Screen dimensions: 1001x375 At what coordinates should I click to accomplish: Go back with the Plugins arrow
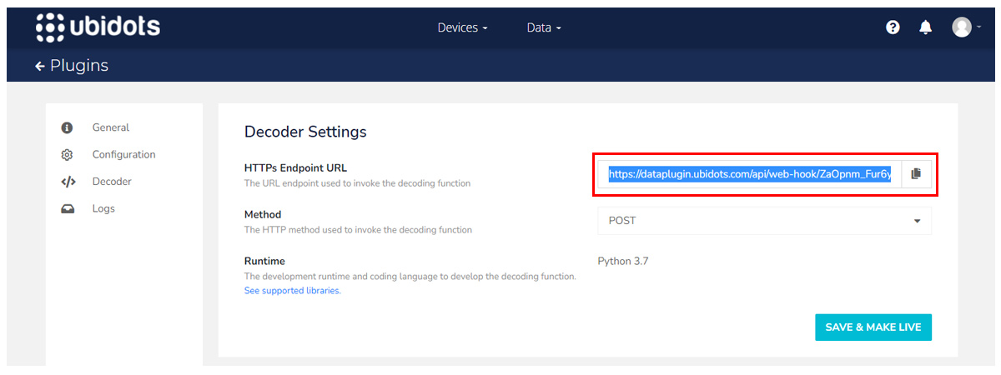click(x=39, y=66)
